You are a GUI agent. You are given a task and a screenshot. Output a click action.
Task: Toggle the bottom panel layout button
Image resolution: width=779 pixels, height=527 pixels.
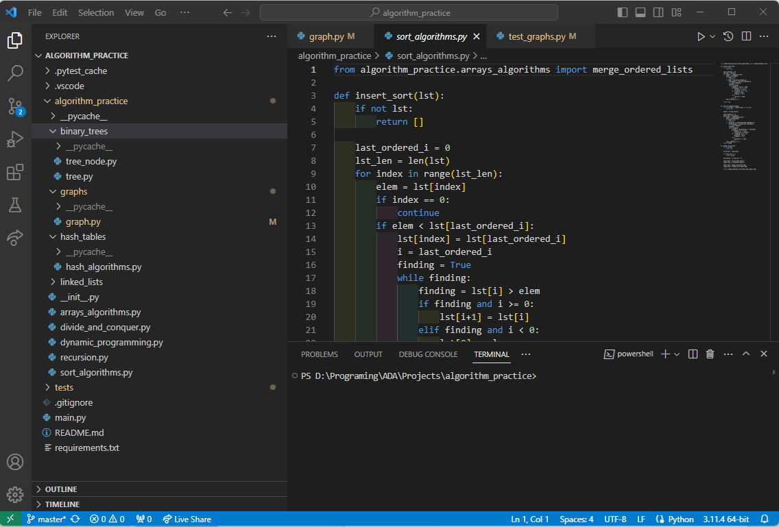[x=640, y=12]
